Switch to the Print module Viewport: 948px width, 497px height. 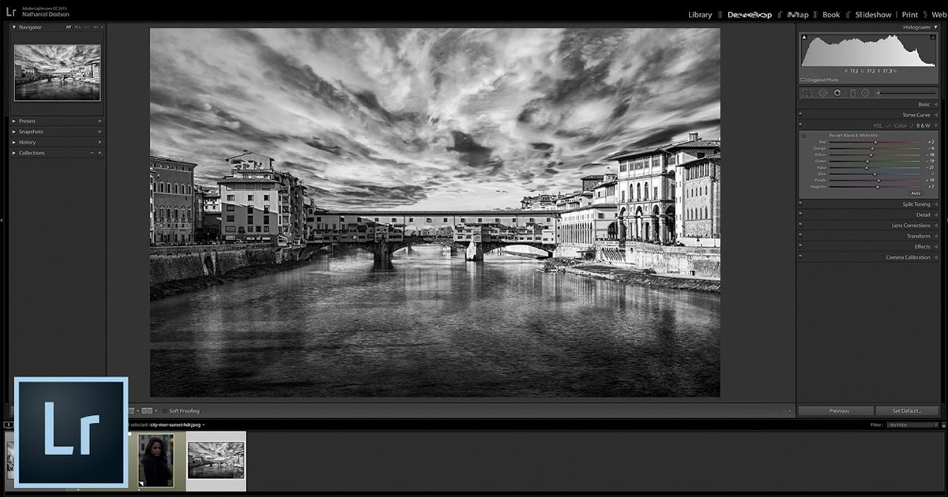click(910, 15)
